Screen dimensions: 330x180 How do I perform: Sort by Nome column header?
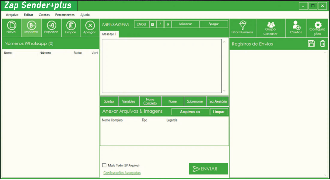point(8,53)
